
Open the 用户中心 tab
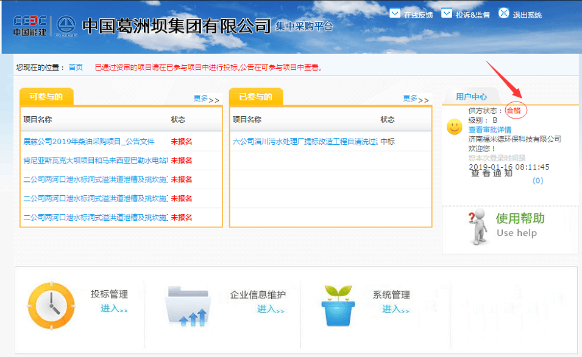(471, 97)
